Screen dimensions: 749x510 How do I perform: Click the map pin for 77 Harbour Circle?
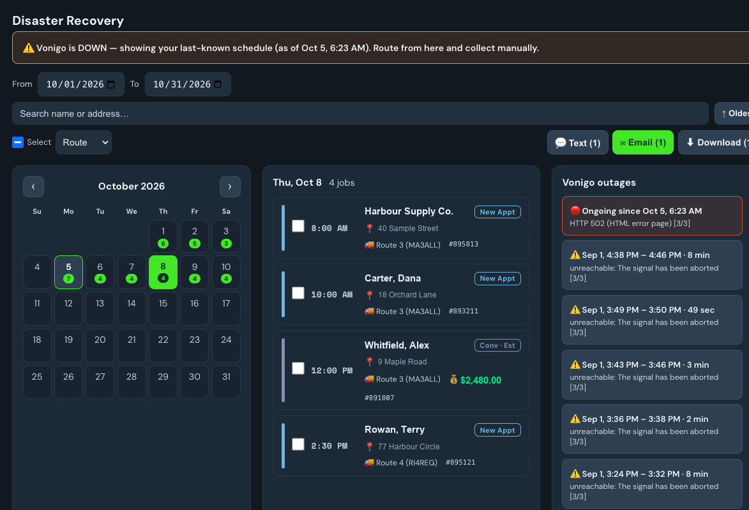[x=369, y=446]
